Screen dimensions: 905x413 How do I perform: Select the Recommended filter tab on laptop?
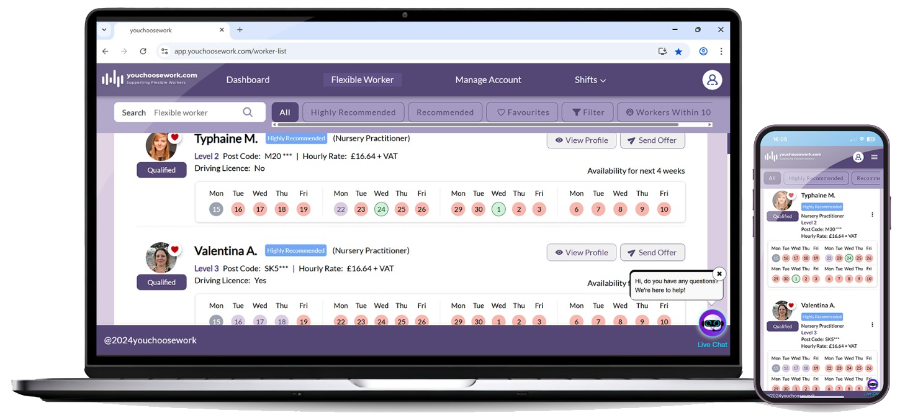tap(445, 112)
